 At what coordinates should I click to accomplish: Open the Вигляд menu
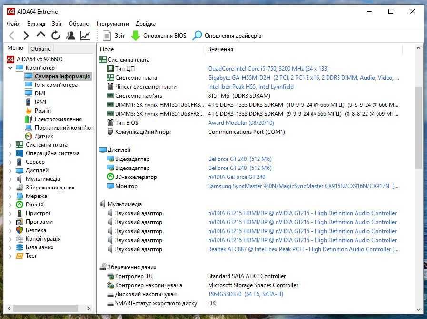click(36, 24)
